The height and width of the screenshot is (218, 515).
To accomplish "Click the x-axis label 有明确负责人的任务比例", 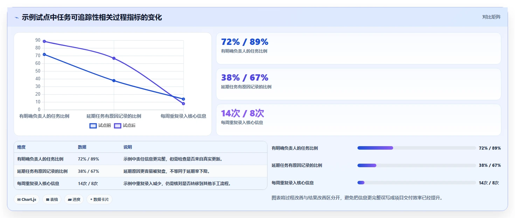I will point(44,116).
